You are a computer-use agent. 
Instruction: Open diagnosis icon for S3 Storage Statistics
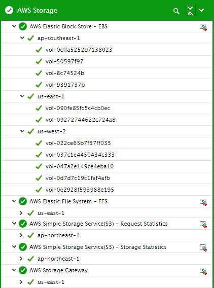coord(203,247)
